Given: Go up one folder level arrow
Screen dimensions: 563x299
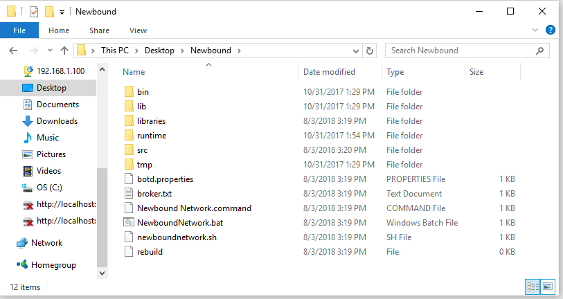Looking at the screenshot, I should [64, 51].
